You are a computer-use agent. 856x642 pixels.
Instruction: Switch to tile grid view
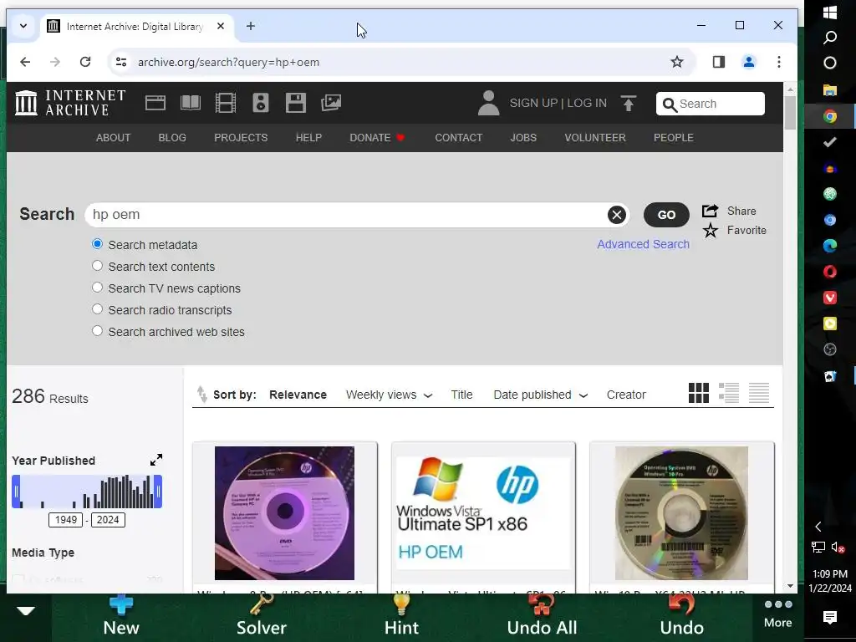point(699,393)
